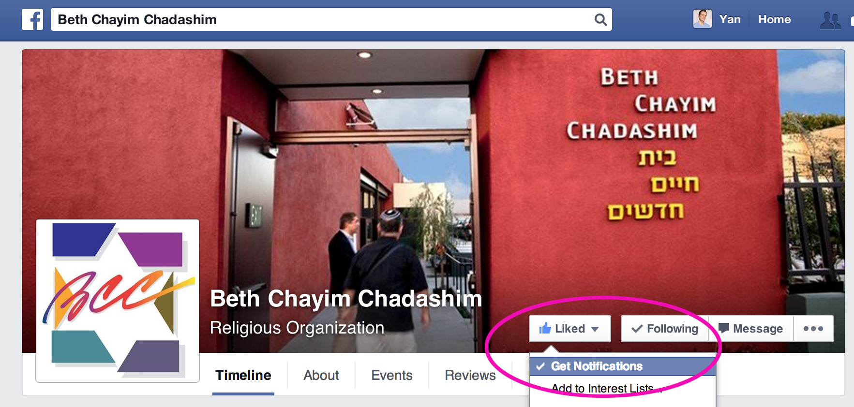Open the About tab
This screenshot has width=854, height=407.
click(321, 376)
